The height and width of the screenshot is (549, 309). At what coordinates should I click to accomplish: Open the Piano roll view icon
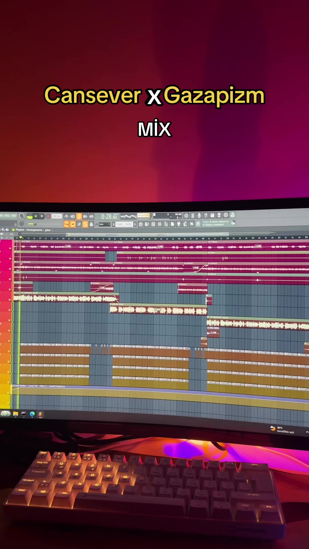click(147, 224)
